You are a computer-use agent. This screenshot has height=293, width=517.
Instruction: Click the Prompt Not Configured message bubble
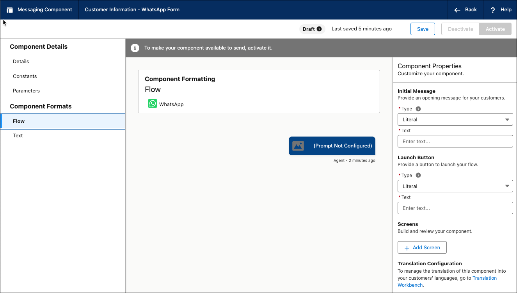[x=332, y=146]
